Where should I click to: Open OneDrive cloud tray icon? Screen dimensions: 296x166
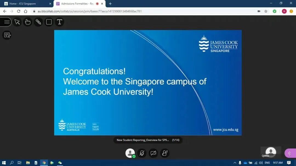(245, 163)
